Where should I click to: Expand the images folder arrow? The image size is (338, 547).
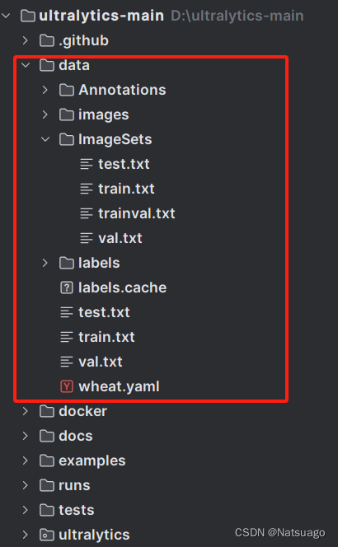click(x=45, y=115)
